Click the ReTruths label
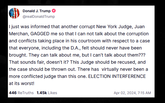Image resolution: width=165 pixels, height=103 pixels. click(x=26, y=93)
